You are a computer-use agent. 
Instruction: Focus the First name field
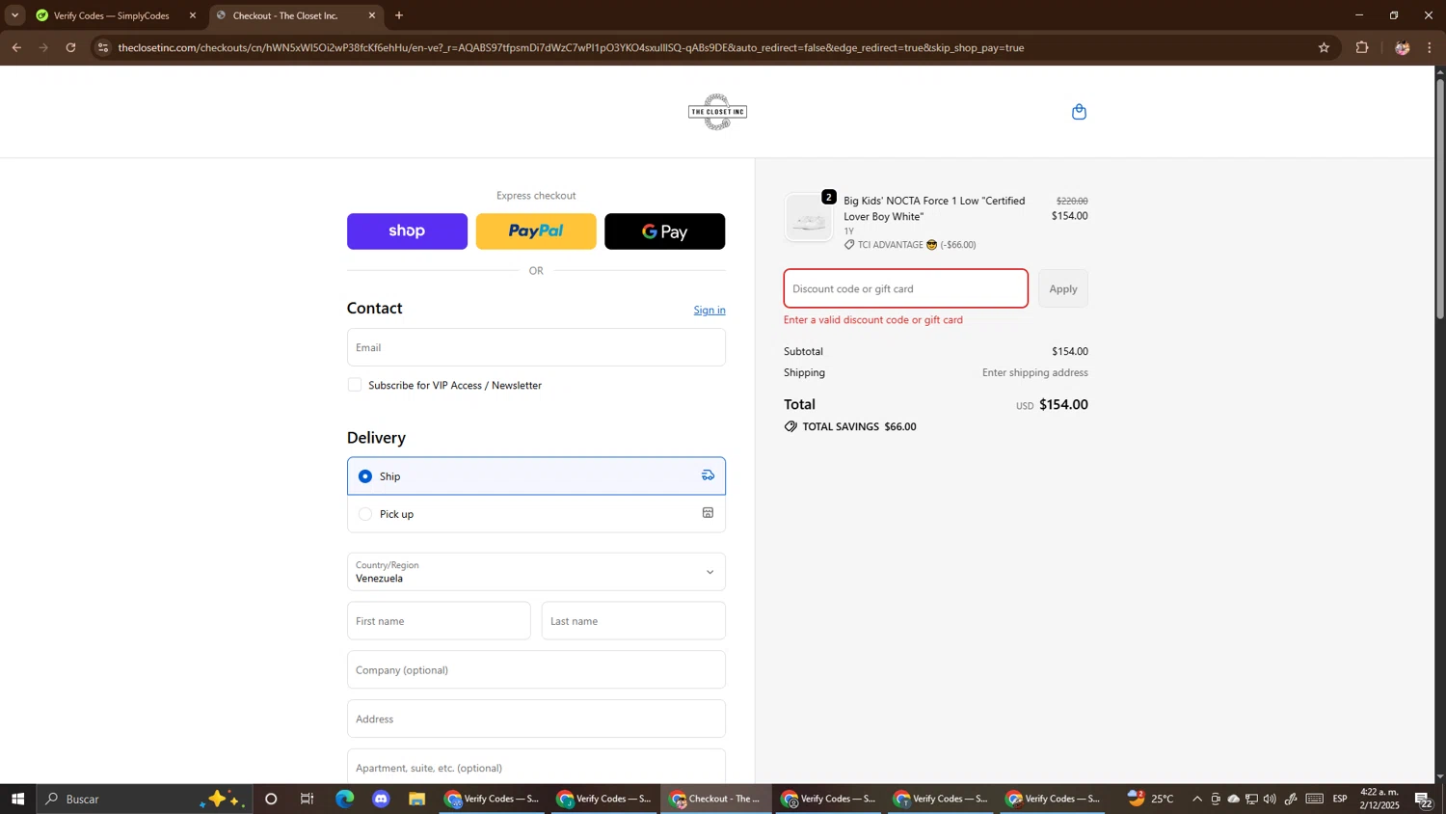[439, 621]
